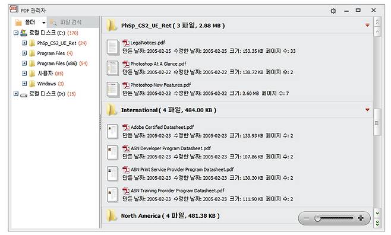Click the PhSp_CS2_UE_Ret group folder icon
Viewport: 391px width, 235px height.
tap(111, 26)
